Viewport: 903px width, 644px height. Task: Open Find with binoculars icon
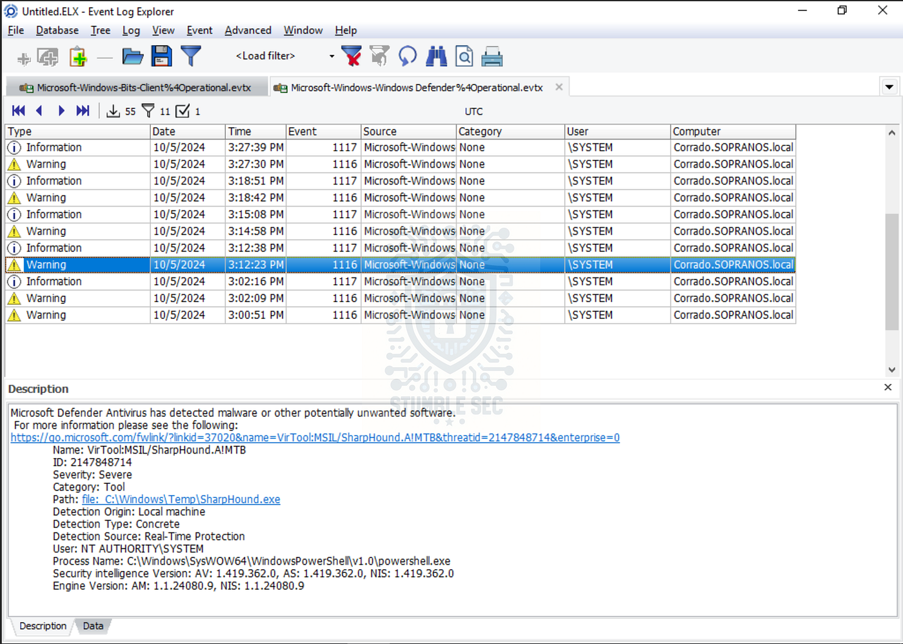point(437,56)
